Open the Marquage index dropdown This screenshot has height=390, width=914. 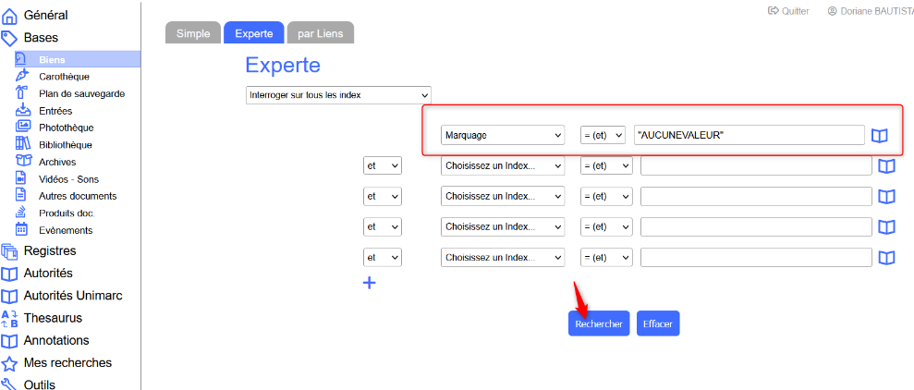click(503, 135)
